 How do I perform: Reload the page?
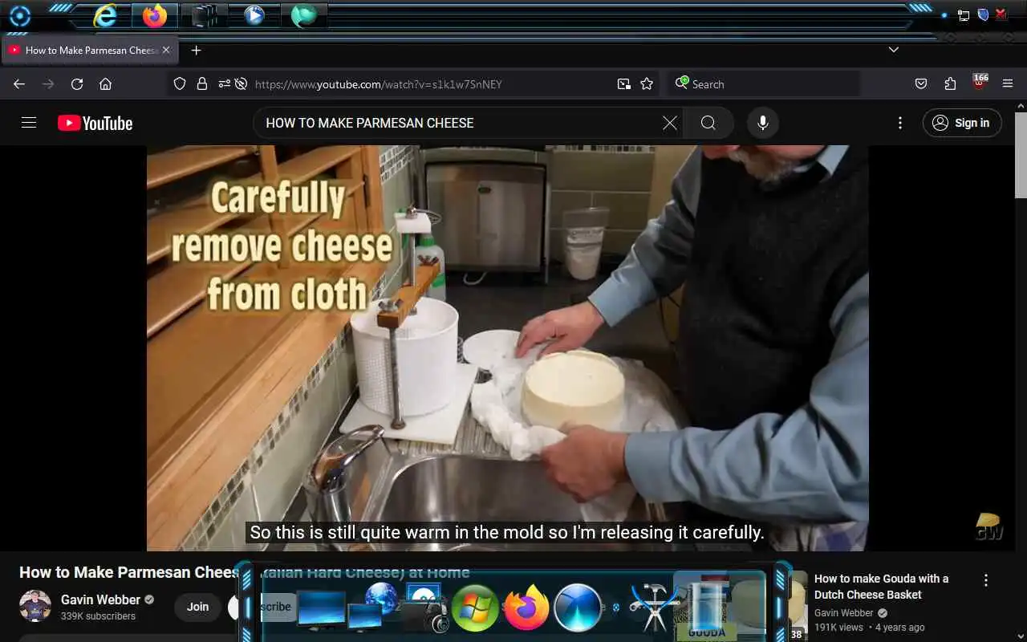[x=77, y=84]
